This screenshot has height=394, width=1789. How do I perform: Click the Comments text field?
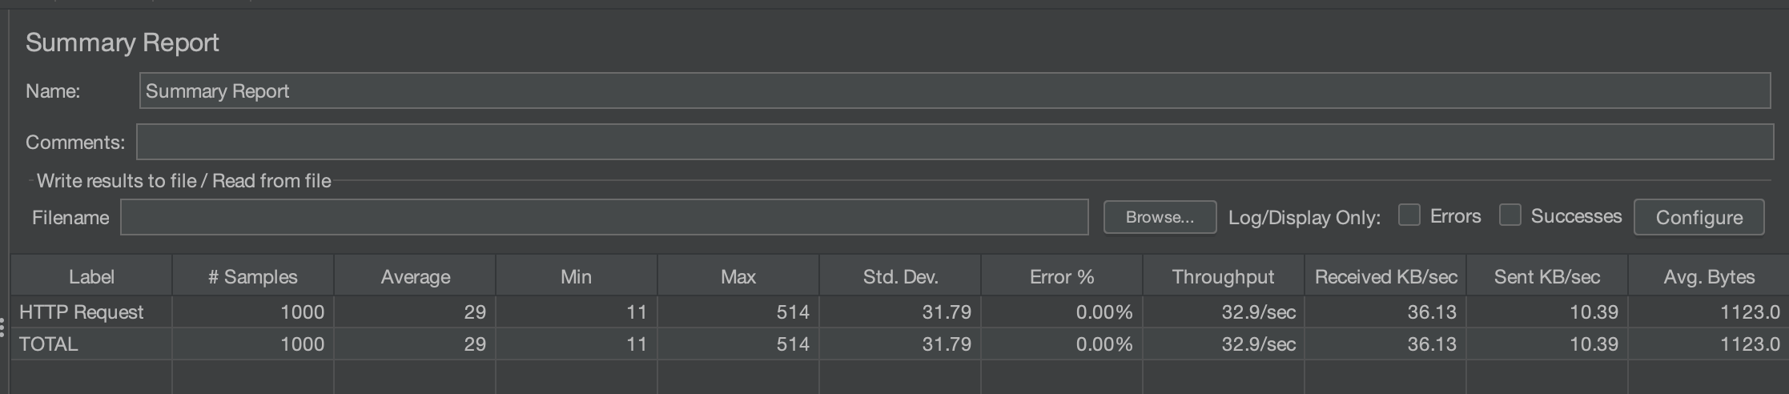click(x=955, y=142)
